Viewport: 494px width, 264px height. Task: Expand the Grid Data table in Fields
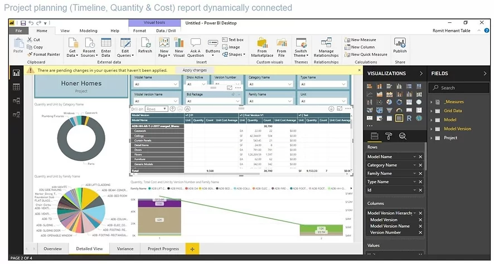point(432,111)
